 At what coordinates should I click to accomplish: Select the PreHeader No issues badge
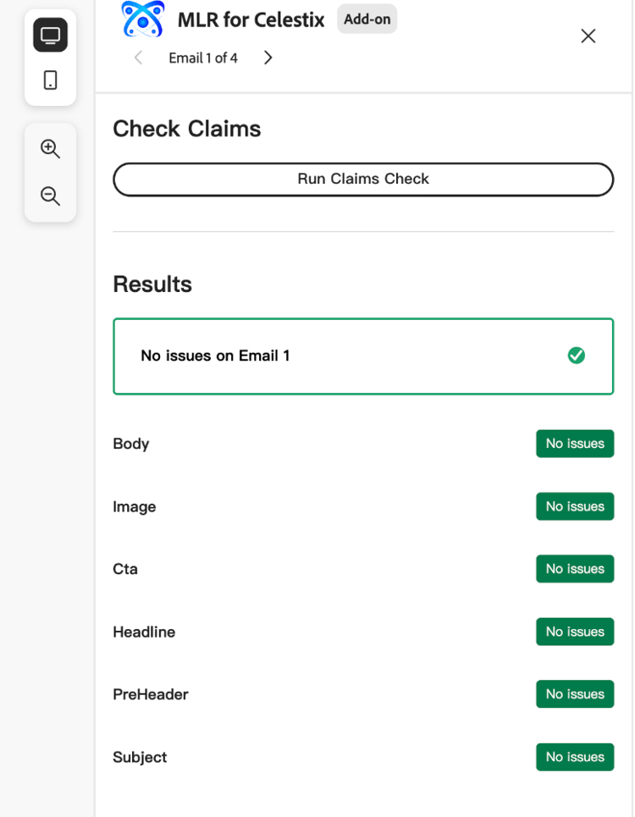pyautogui.click(x=575, y=694)
